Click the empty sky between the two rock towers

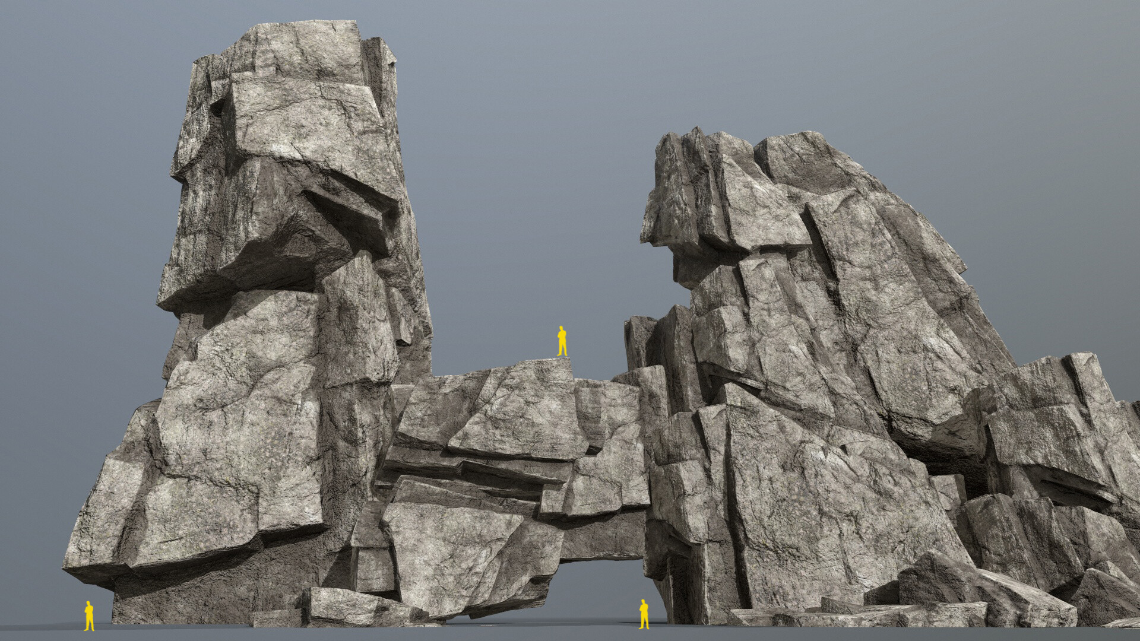tap(517, 178)
